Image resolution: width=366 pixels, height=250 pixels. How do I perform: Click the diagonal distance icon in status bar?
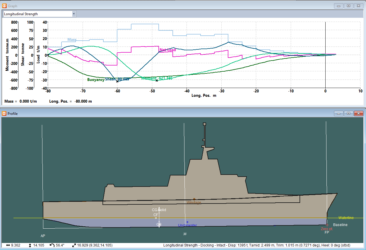(74, 245)
